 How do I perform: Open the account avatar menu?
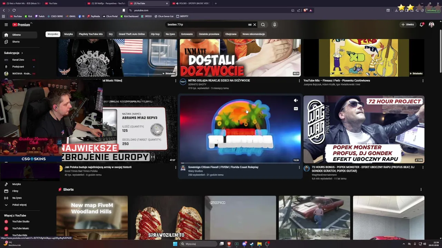click(431, 24)
